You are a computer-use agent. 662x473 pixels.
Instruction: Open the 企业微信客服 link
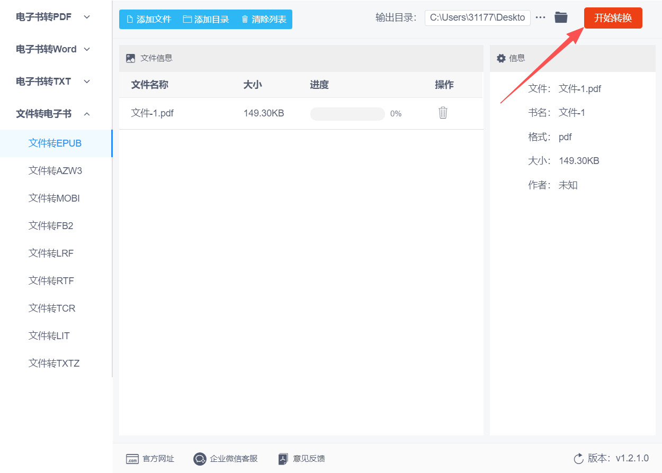click(x=234, y=459)
